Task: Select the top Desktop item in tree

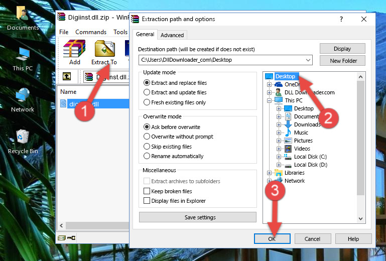Action: point(285,76)
